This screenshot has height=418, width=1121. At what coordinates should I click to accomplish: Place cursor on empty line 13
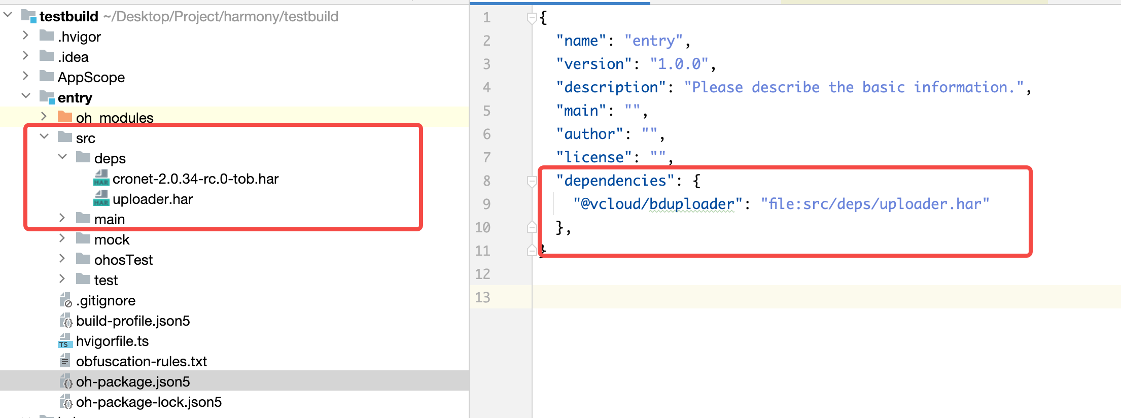pyautogui.click(x=826, y=297)
